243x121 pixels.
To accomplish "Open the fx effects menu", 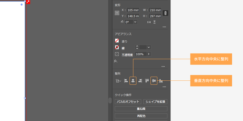I will (x=116, y=61).
